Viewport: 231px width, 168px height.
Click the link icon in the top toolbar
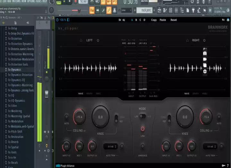pos(109,10)
